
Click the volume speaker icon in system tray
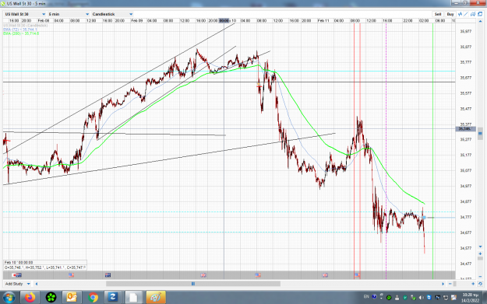(x=421, y=298)
